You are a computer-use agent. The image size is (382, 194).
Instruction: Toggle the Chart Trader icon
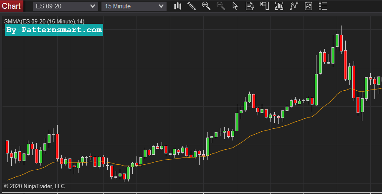pyautogui.click(x=264, y=6)
